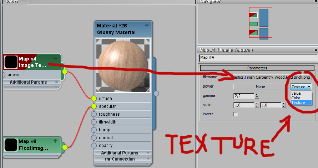Choose highlighted Texture in dropdown list

pos(301,103)
